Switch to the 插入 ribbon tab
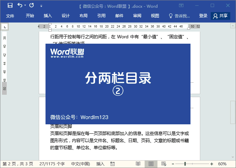Viewport: 236px width, 168px height. [x=48, y=16]
